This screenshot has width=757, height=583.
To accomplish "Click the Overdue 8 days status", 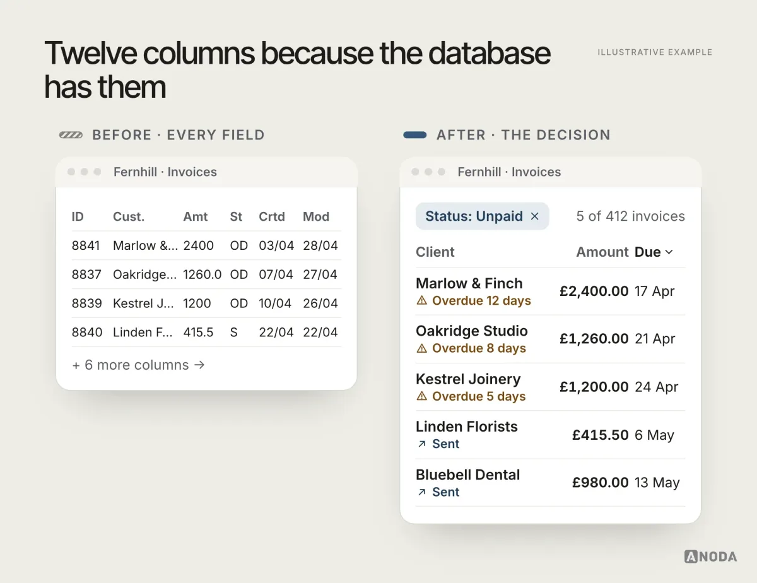I will coord(479,348).
